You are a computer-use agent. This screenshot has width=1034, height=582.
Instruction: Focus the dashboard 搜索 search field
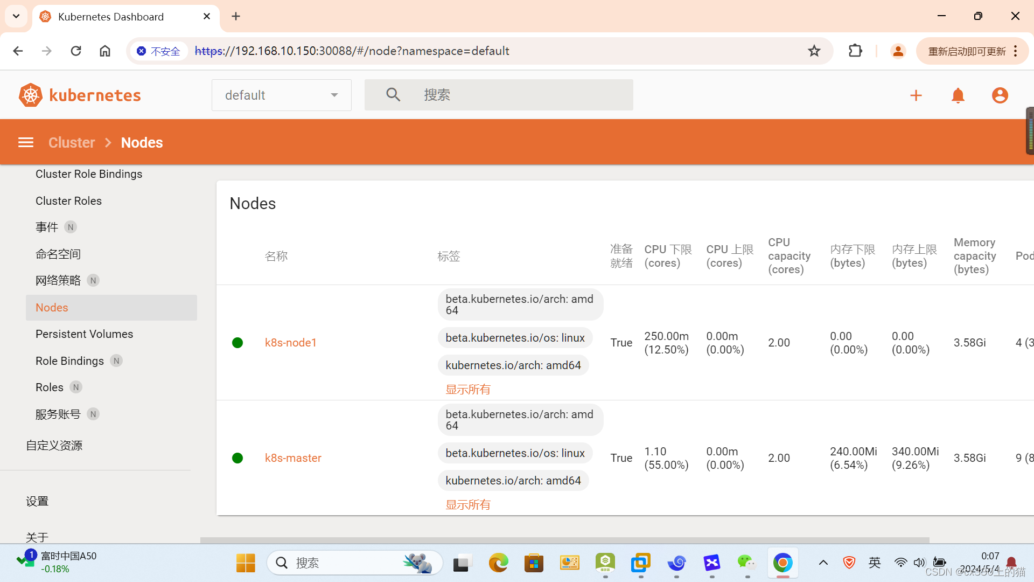click(x=499, y=95)
